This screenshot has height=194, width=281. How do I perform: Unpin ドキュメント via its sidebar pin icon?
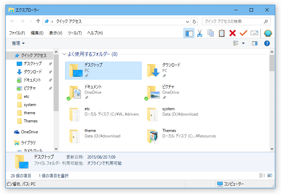[x=50, y=80]
